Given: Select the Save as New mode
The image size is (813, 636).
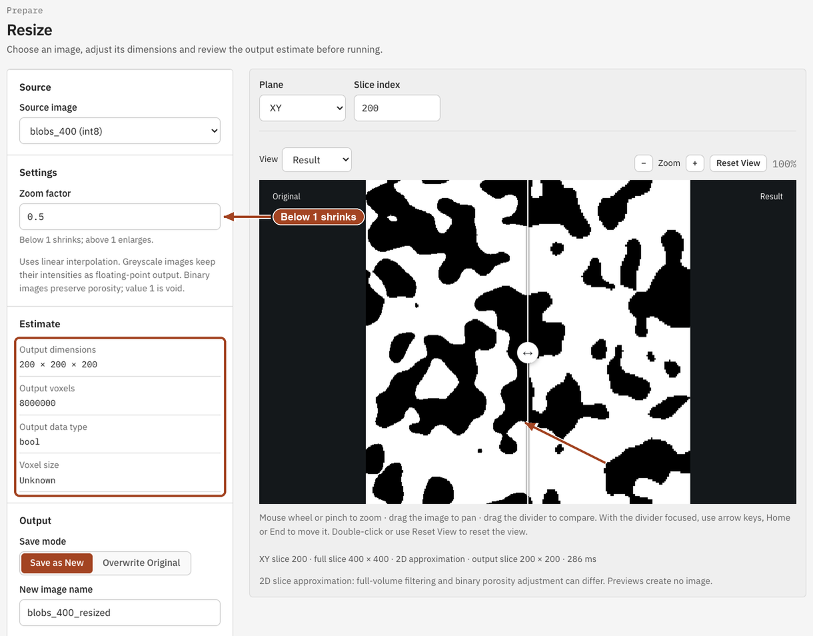Looking at the screenshot, I should tap(57, 563).
